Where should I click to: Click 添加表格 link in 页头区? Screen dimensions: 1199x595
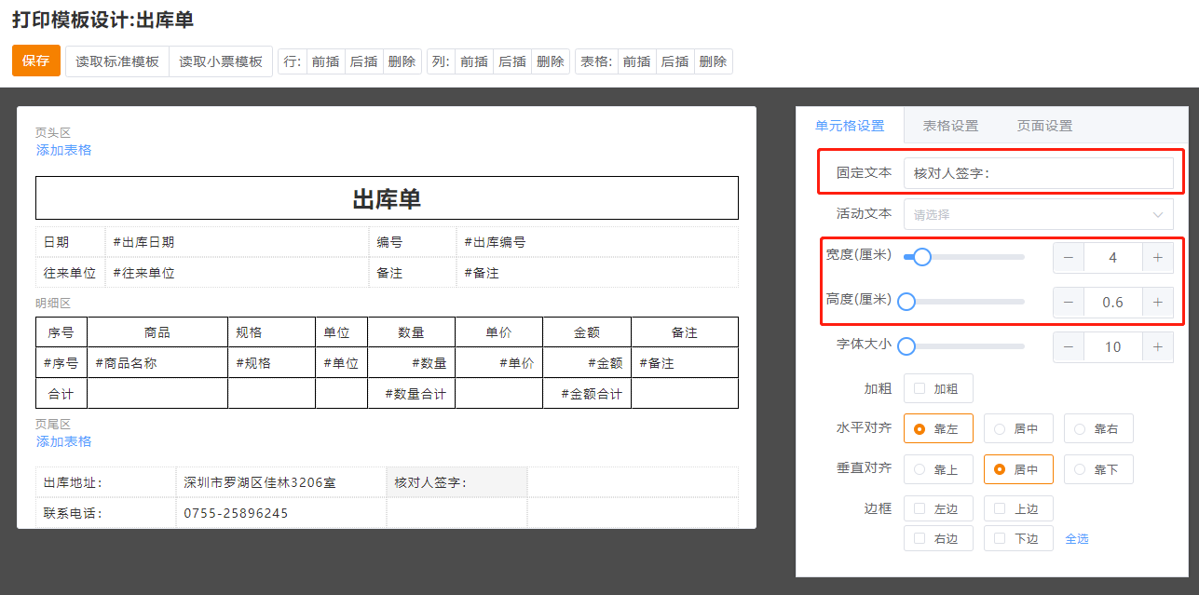point(63,150)
